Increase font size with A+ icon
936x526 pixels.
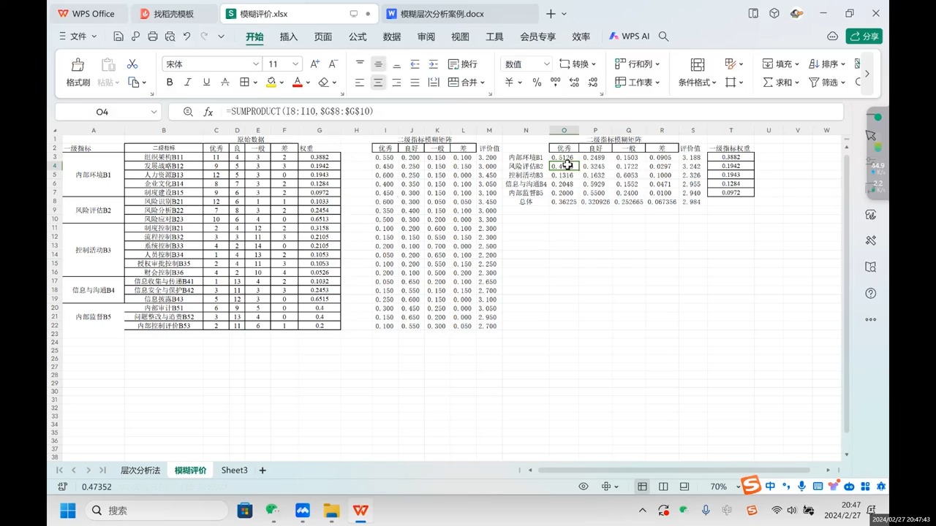tap(315, 64)
